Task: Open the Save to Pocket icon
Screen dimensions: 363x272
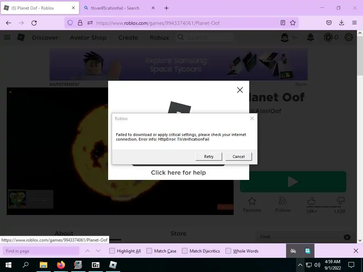Action: tap(329, 23)
